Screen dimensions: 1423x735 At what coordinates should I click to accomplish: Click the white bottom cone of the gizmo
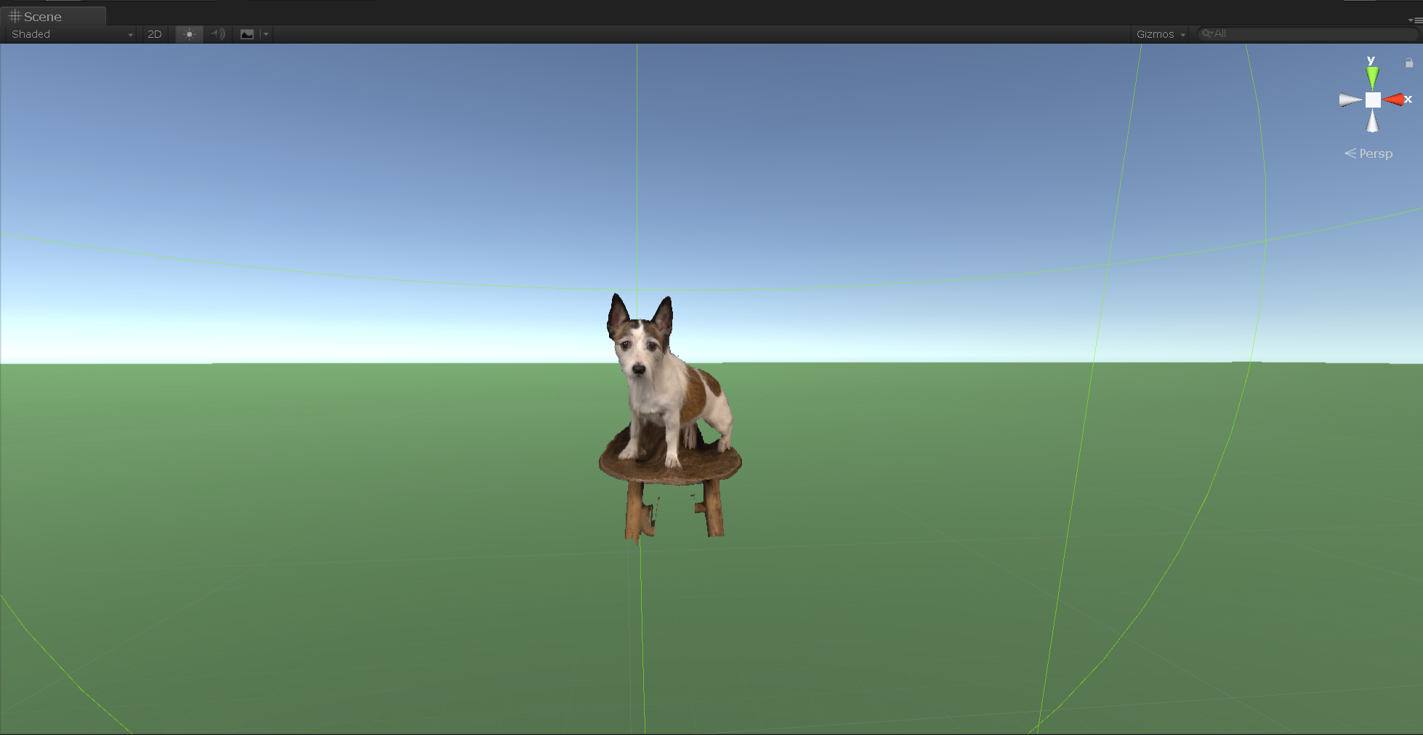(1372, 124)
